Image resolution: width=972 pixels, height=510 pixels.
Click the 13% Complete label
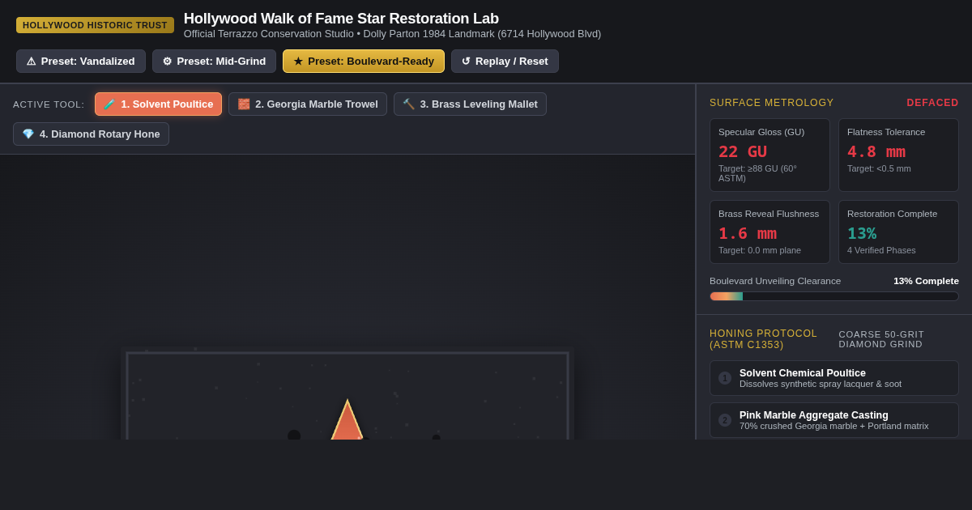point(926,281)
